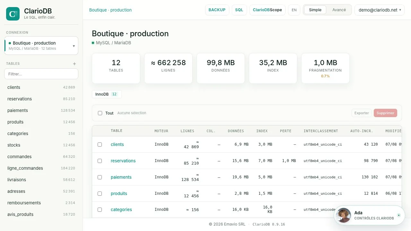Click the ClarioDB 0.9.16 version text
Screen dimensions: 411x231
pos(269,225)
